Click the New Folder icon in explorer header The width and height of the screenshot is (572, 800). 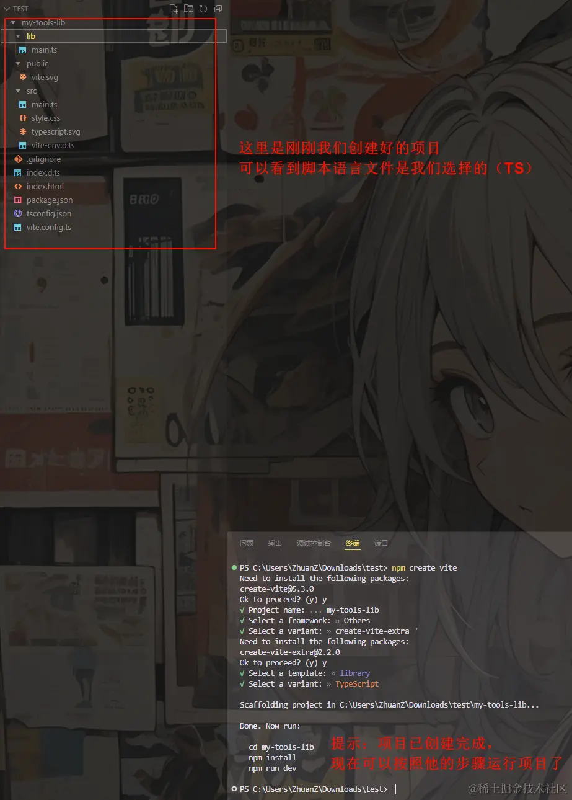(x=188, y=9)
